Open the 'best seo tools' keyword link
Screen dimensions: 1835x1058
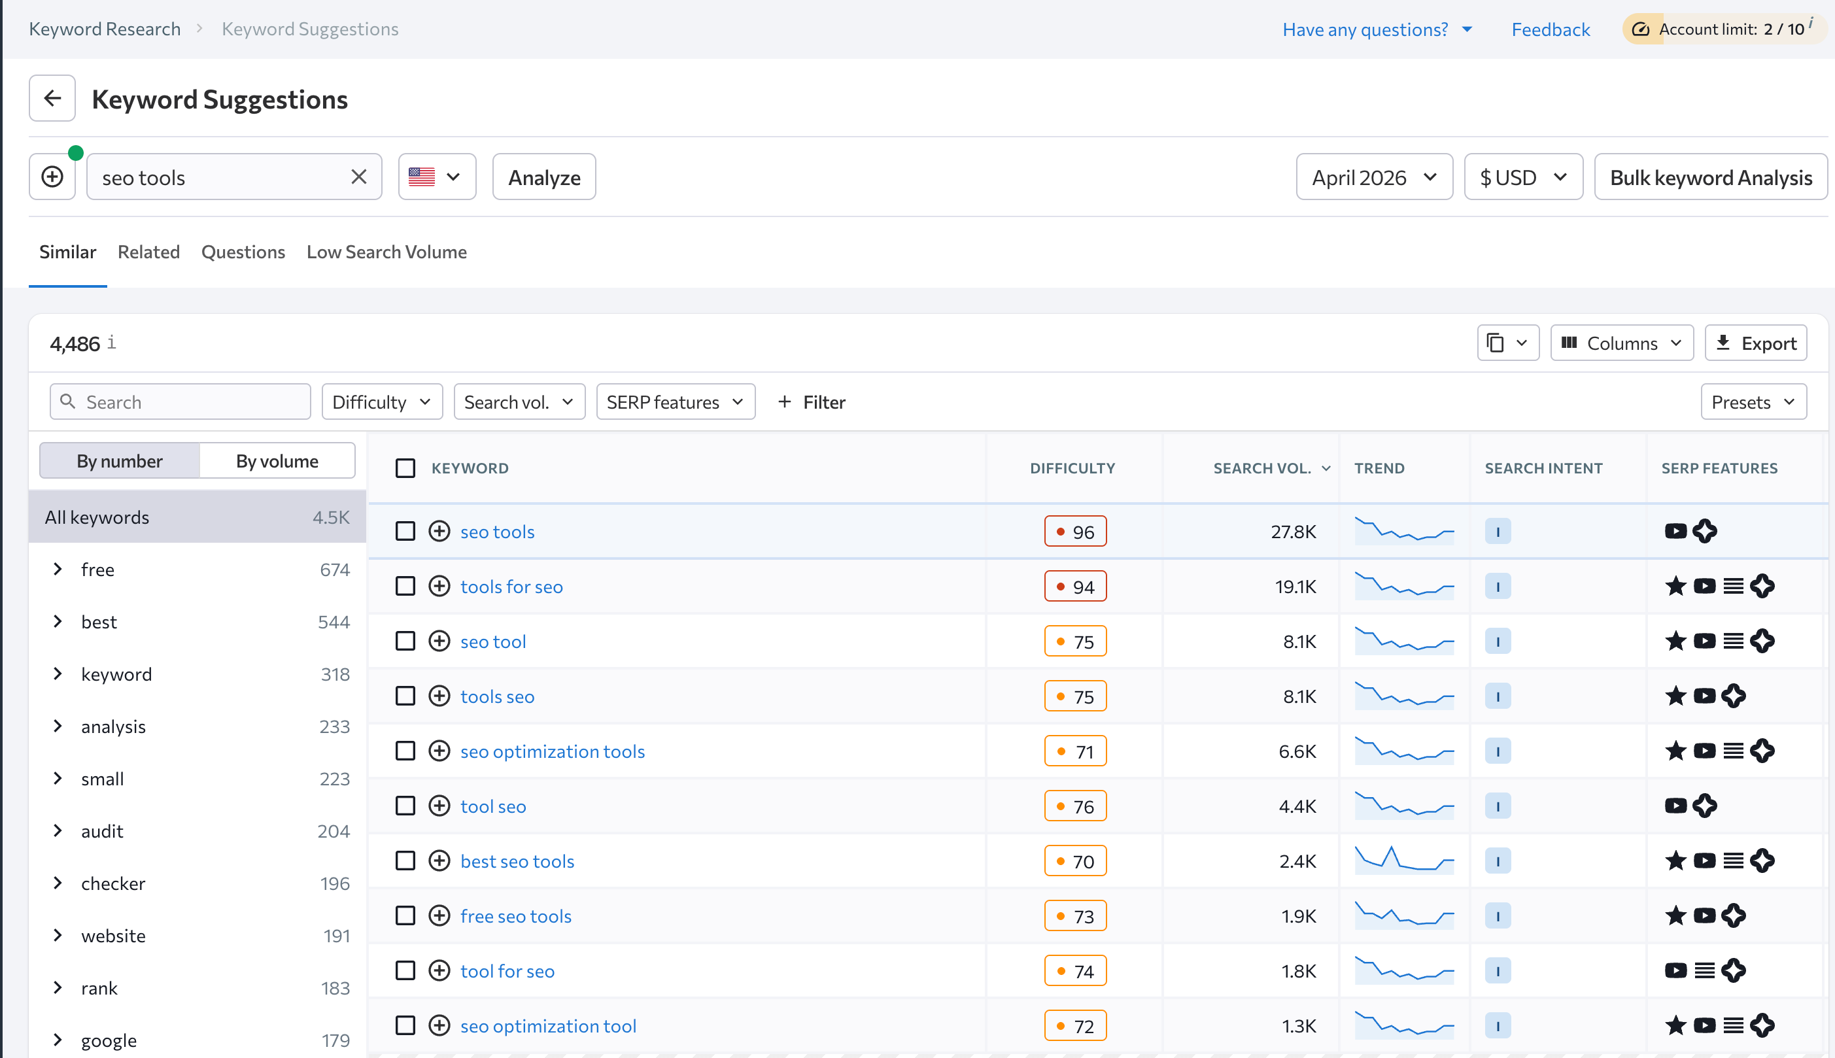click(x=517, y=861)
